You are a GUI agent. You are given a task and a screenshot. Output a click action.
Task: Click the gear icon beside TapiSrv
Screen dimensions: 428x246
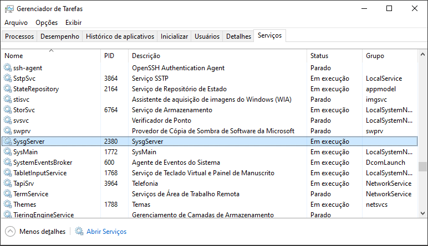(8, 183)
